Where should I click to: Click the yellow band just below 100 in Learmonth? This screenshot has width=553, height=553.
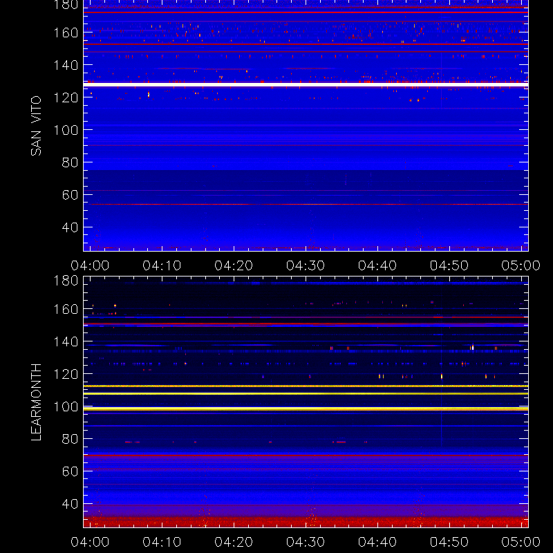pos(306,409)
